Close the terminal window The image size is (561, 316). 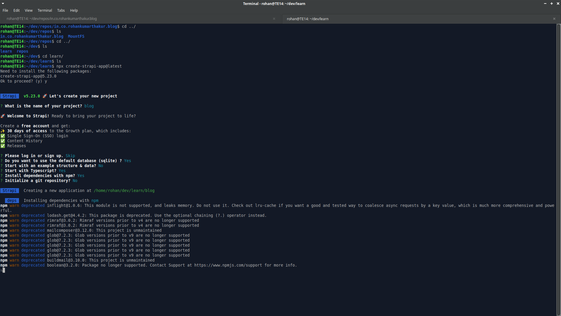[x=558, y=4]
